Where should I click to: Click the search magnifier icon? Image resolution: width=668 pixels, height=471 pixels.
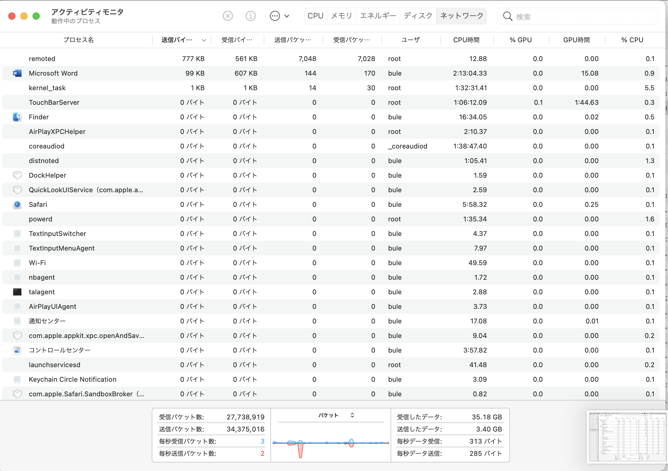pyautogui.click(x=507, y=16)
